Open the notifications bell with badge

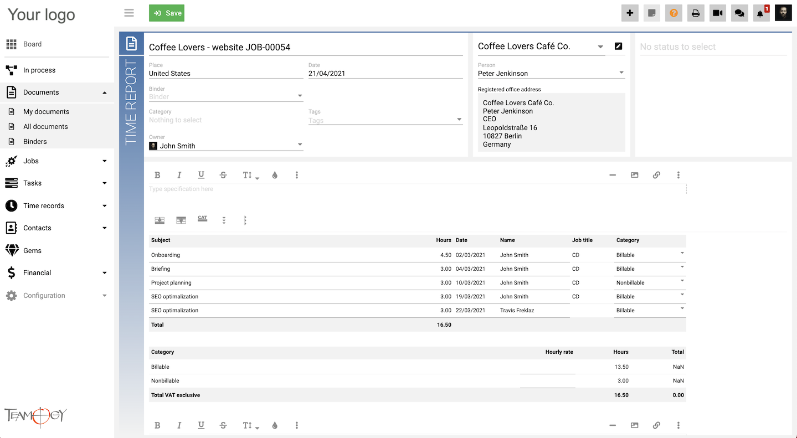(x=762, y=13)
